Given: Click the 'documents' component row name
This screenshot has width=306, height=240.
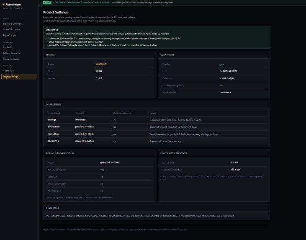Looking at the screenshot, I should tap(53, 141).
